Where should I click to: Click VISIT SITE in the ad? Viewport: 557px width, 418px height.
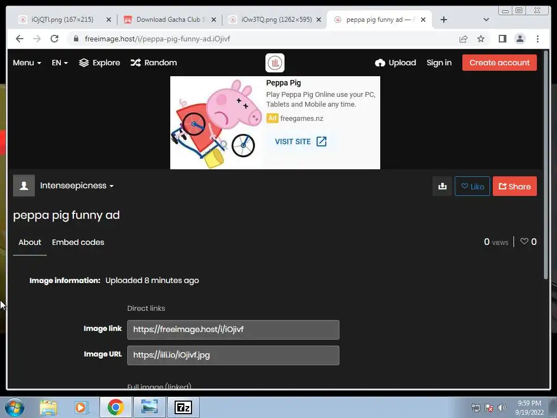coord(300,142)
